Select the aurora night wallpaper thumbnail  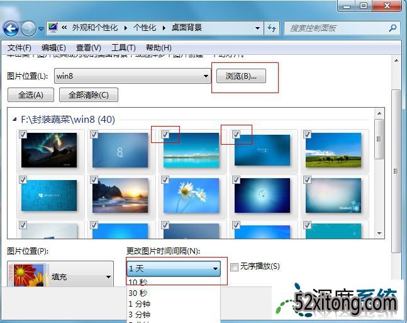point(49,150)
